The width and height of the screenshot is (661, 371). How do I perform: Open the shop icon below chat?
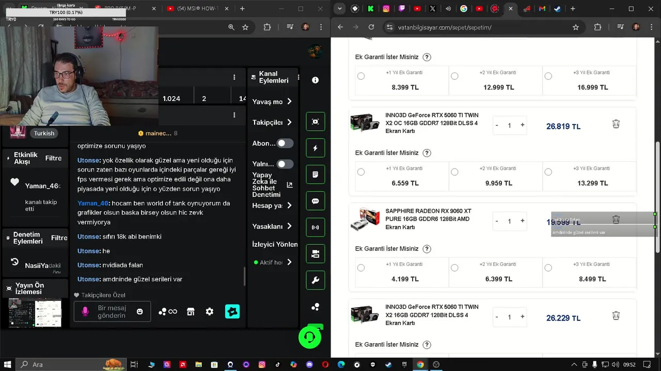pyautogui.click(x=191, y=312)
